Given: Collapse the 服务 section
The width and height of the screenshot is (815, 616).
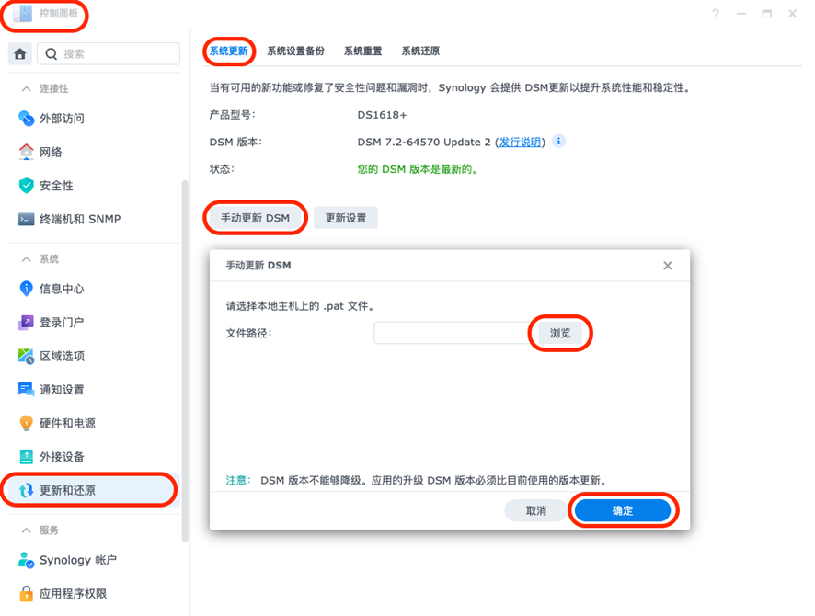Looking at the screenshot, I should tap(26, 530).
